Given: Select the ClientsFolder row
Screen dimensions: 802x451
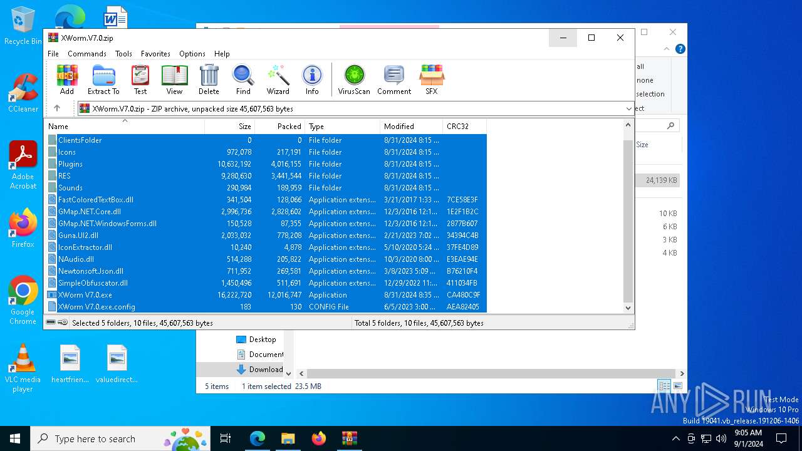Looking at the screenshot, I should (266, 140).
